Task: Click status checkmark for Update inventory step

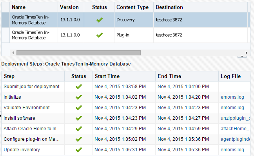Action: click(x=78, y=150)
